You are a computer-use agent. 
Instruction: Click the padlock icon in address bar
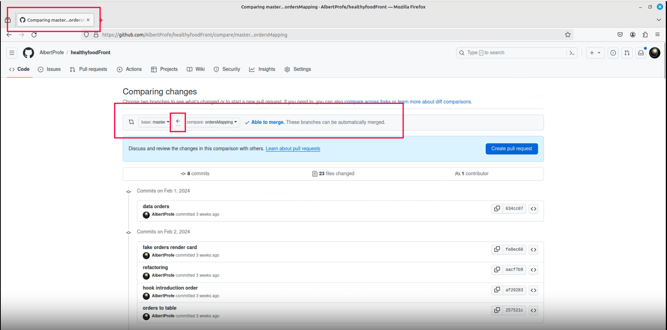point(96,35)
